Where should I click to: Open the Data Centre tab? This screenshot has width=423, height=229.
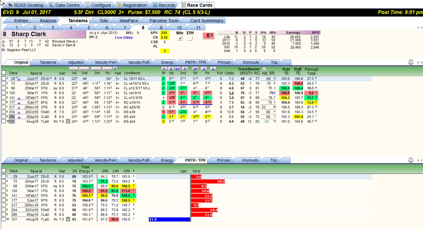tap(64, 5)
